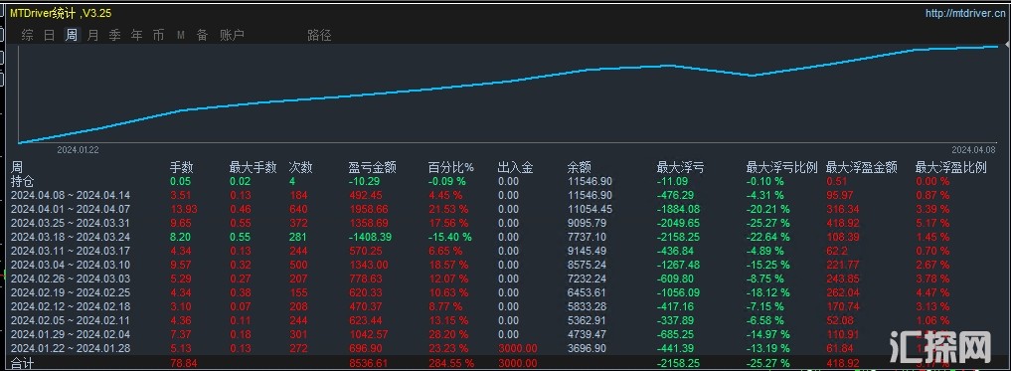Click the 盈亏金额 column header
This screenshot has height=371, width=1011.
coord(372,167)
